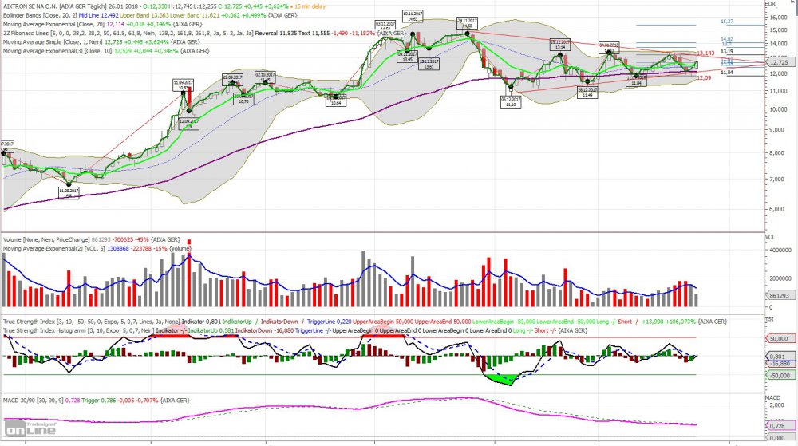
Task: Click the 28.12.2017 11,49 pivot label
Action: point(587,92)
